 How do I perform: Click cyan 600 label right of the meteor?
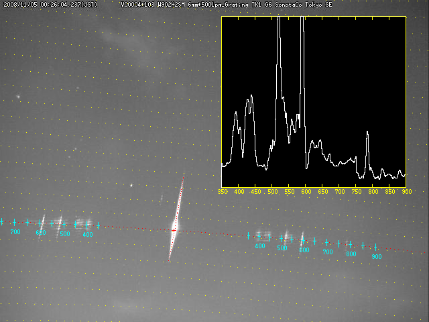tap(304, 250)
